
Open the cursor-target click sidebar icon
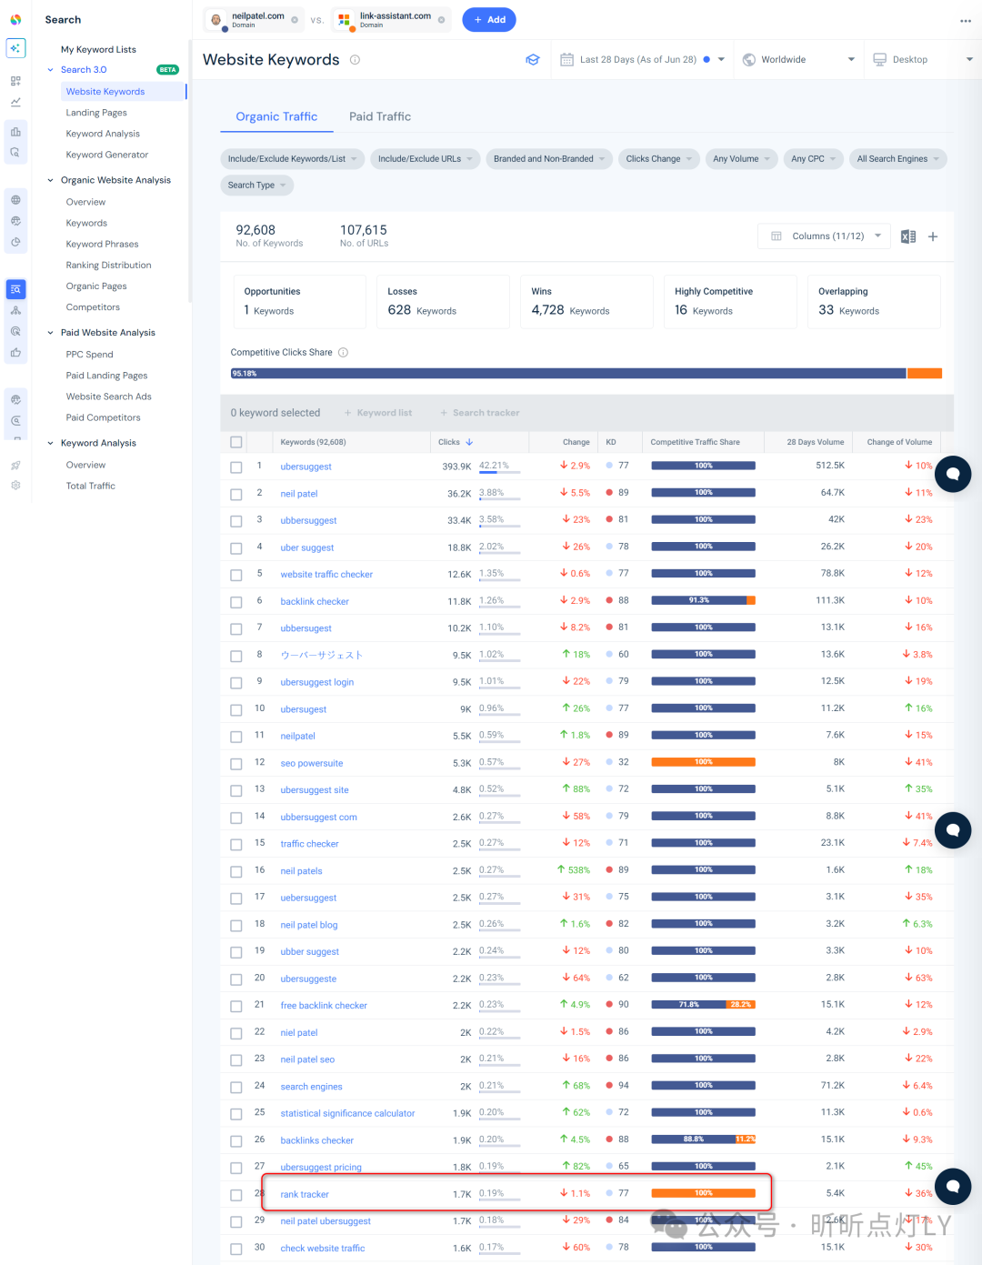pyautogui.click(x=15, y=331)
